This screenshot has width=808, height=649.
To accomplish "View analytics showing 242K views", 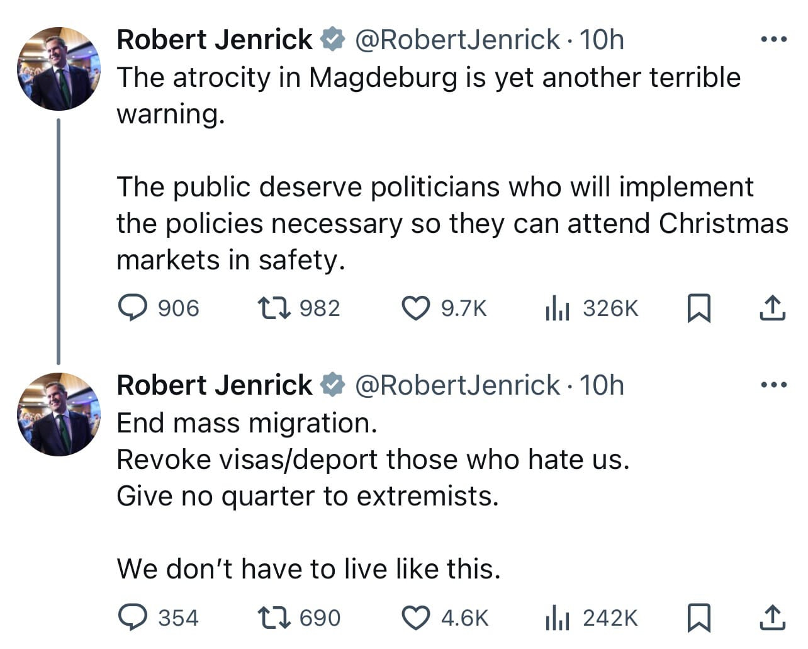I will (558, 618).
